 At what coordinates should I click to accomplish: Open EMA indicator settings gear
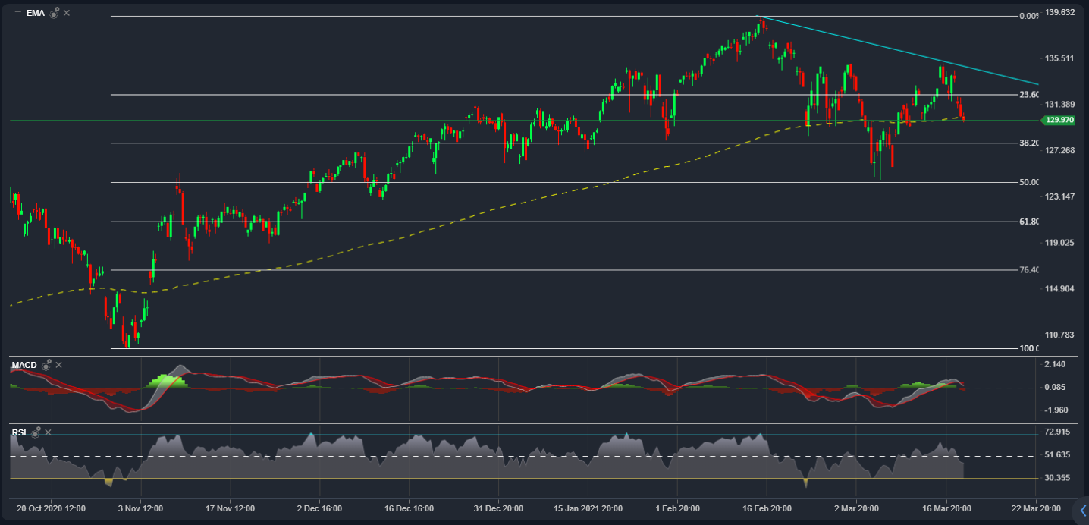55,13
